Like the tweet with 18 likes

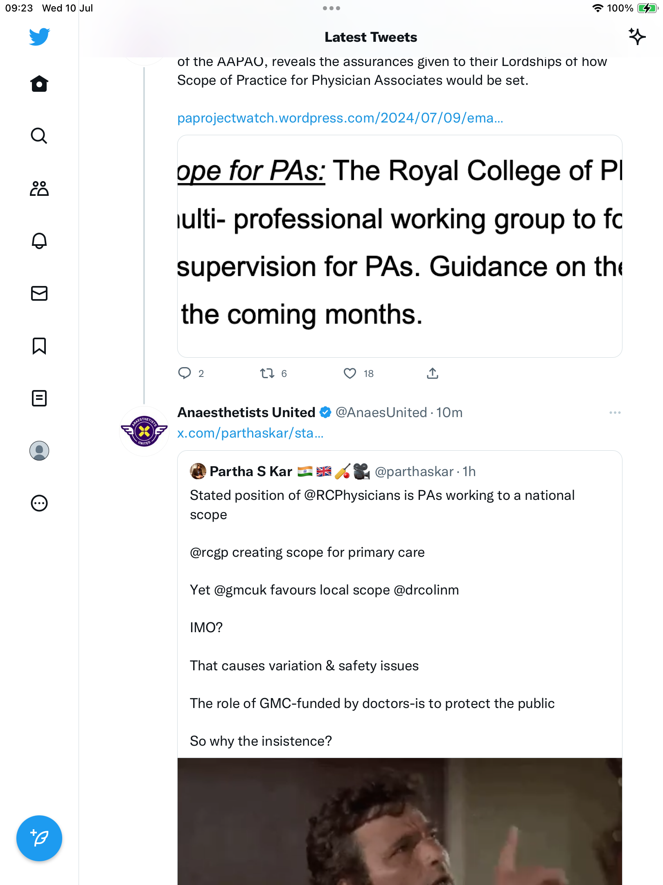350,373
